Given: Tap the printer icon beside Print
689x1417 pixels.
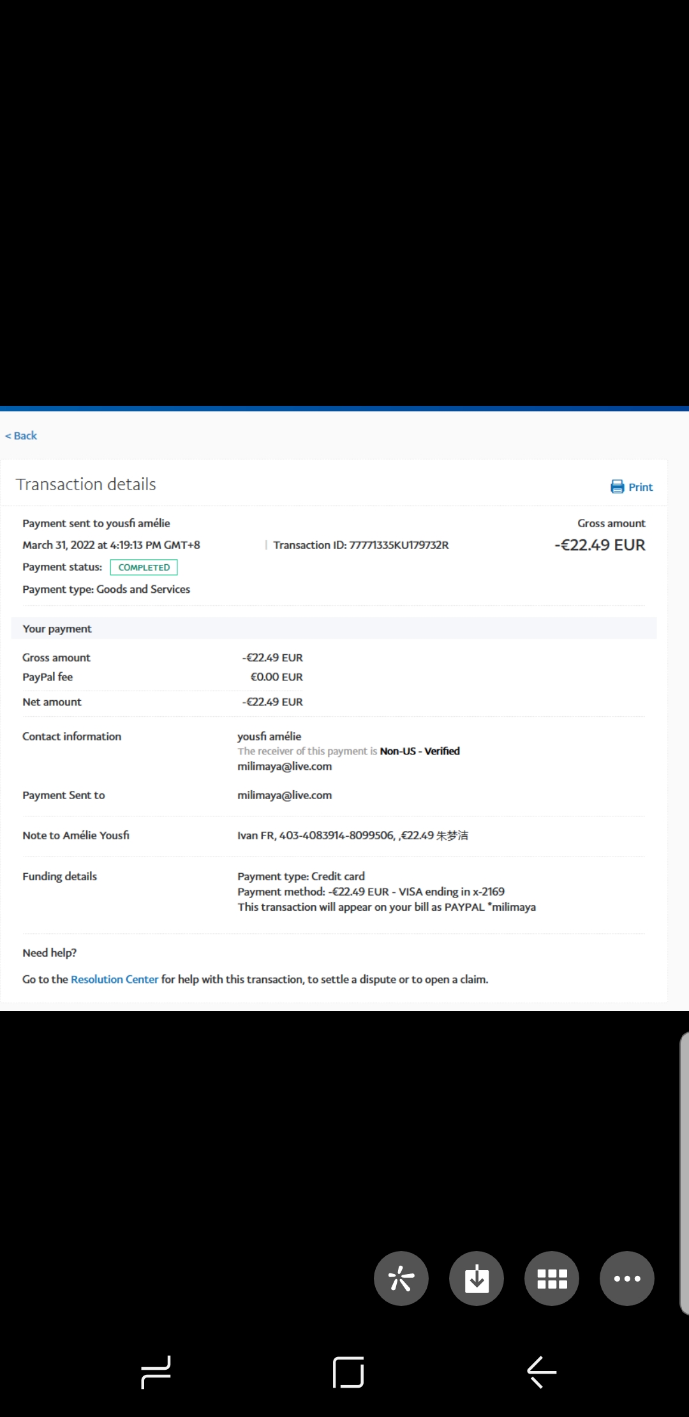Looking at the screenshot, I should click(x=617, y=487).
